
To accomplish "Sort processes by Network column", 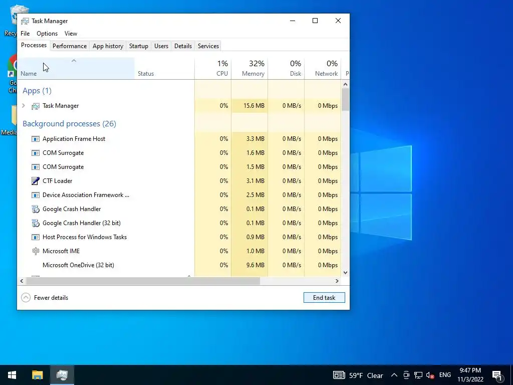I will tap(323, 68).
